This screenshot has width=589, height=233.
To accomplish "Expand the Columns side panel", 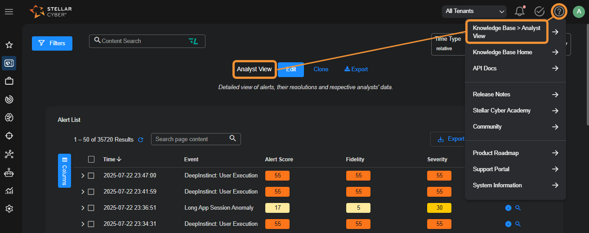I will pos(64,171).
